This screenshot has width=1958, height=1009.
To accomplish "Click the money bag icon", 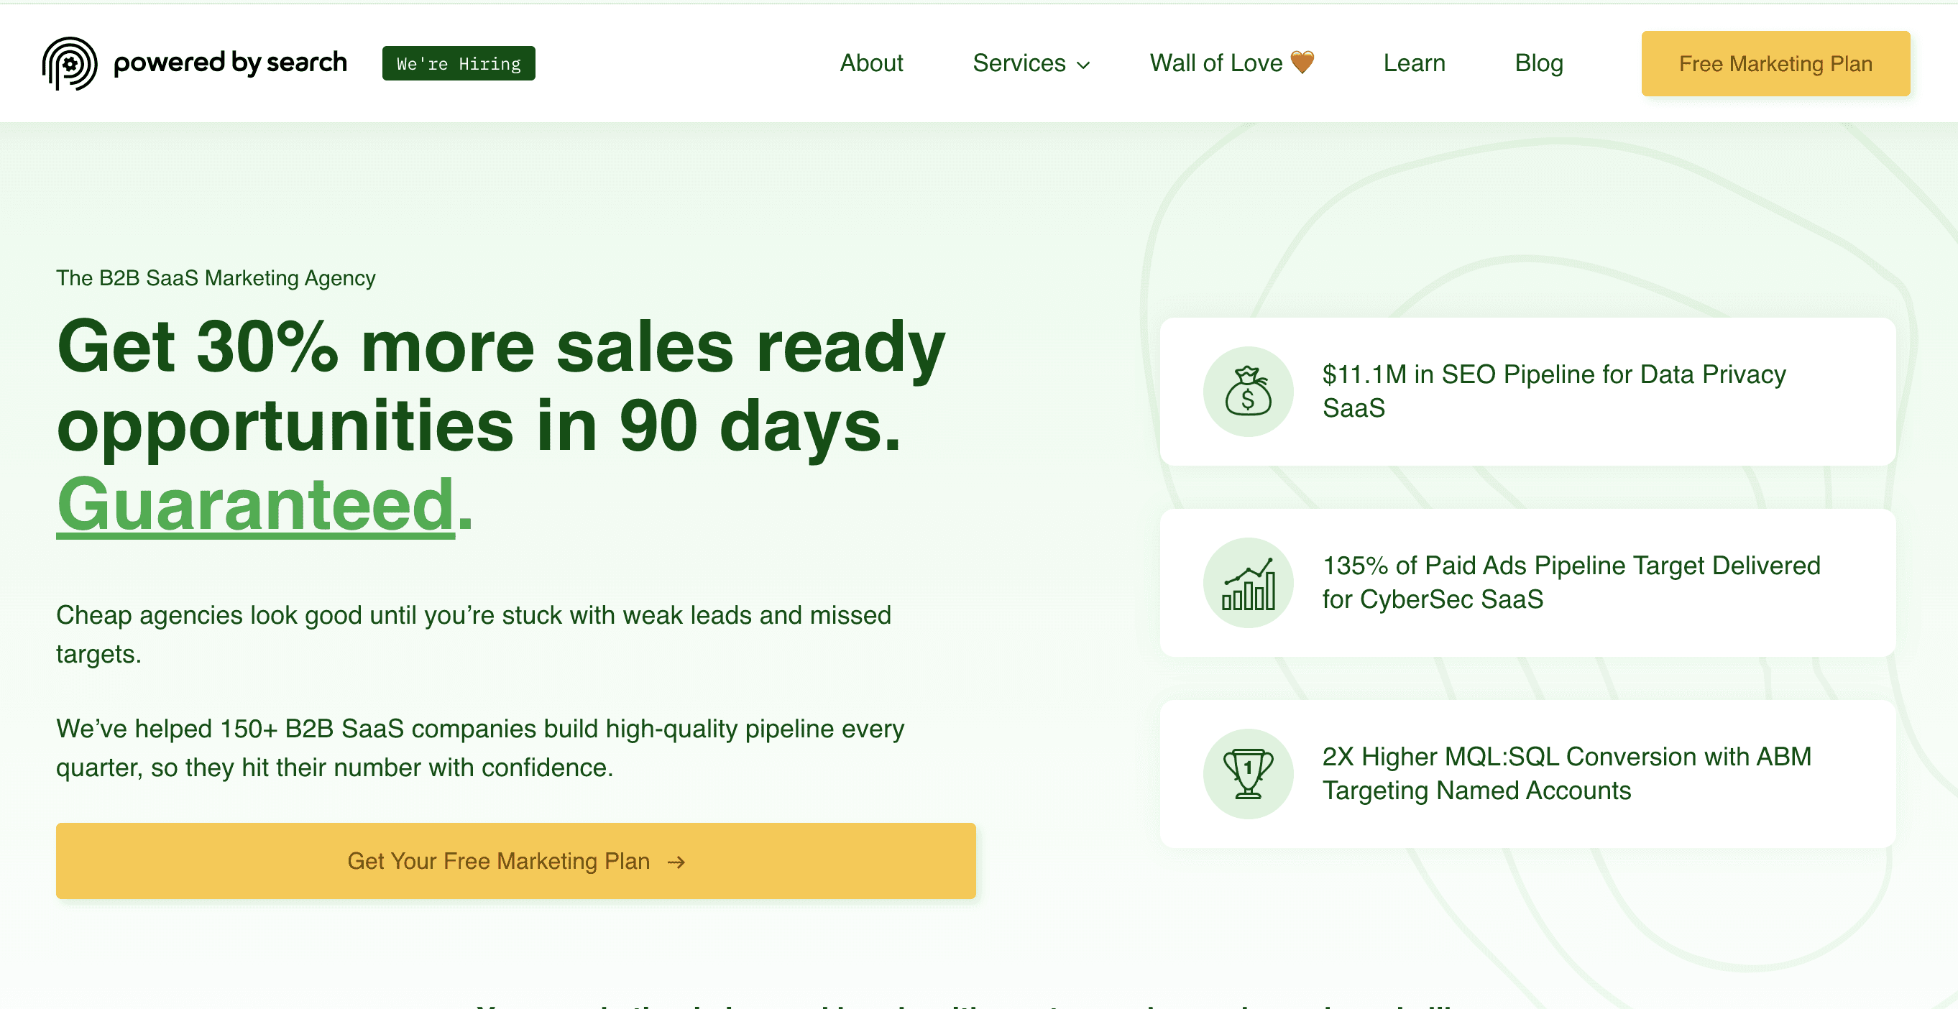I will click(1247, 391).
